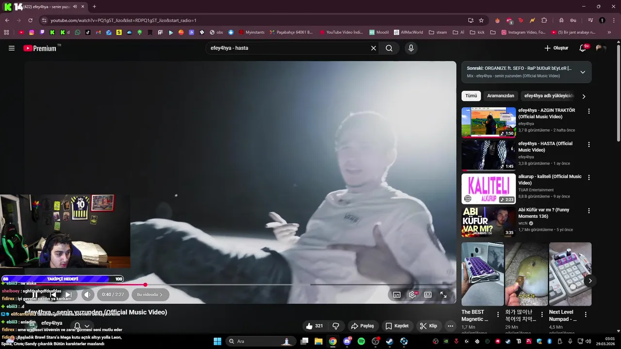This screenshot has height=349, width=621.
Task: Open Gmail bookmark icon
Action: click(98, 32)
